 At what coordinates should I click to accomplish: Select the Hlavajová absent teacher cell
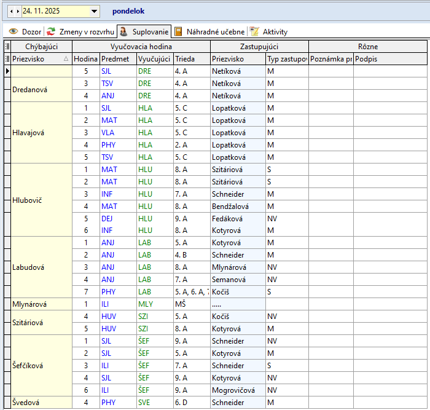[41, 133]
